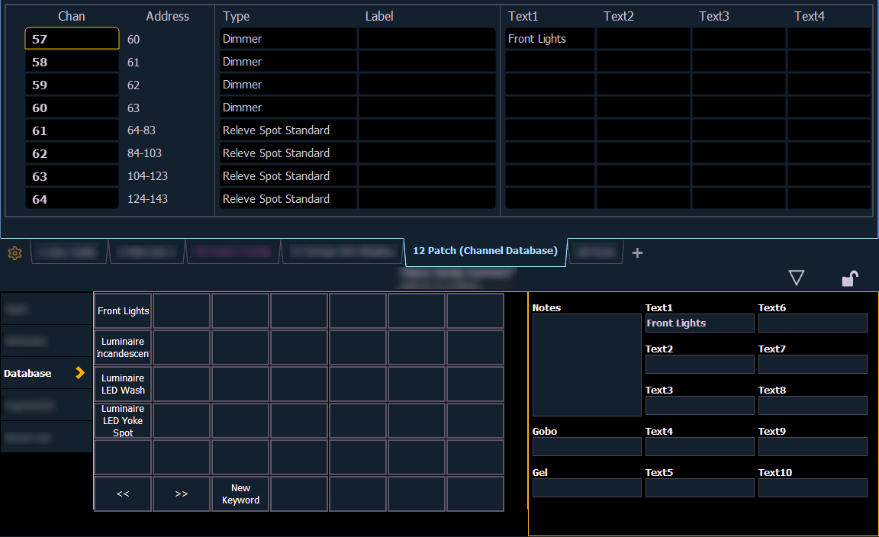Click the Front Lights Text1 cell for channel 57
This screenshot has width=879, height=537.
(550, 39)
